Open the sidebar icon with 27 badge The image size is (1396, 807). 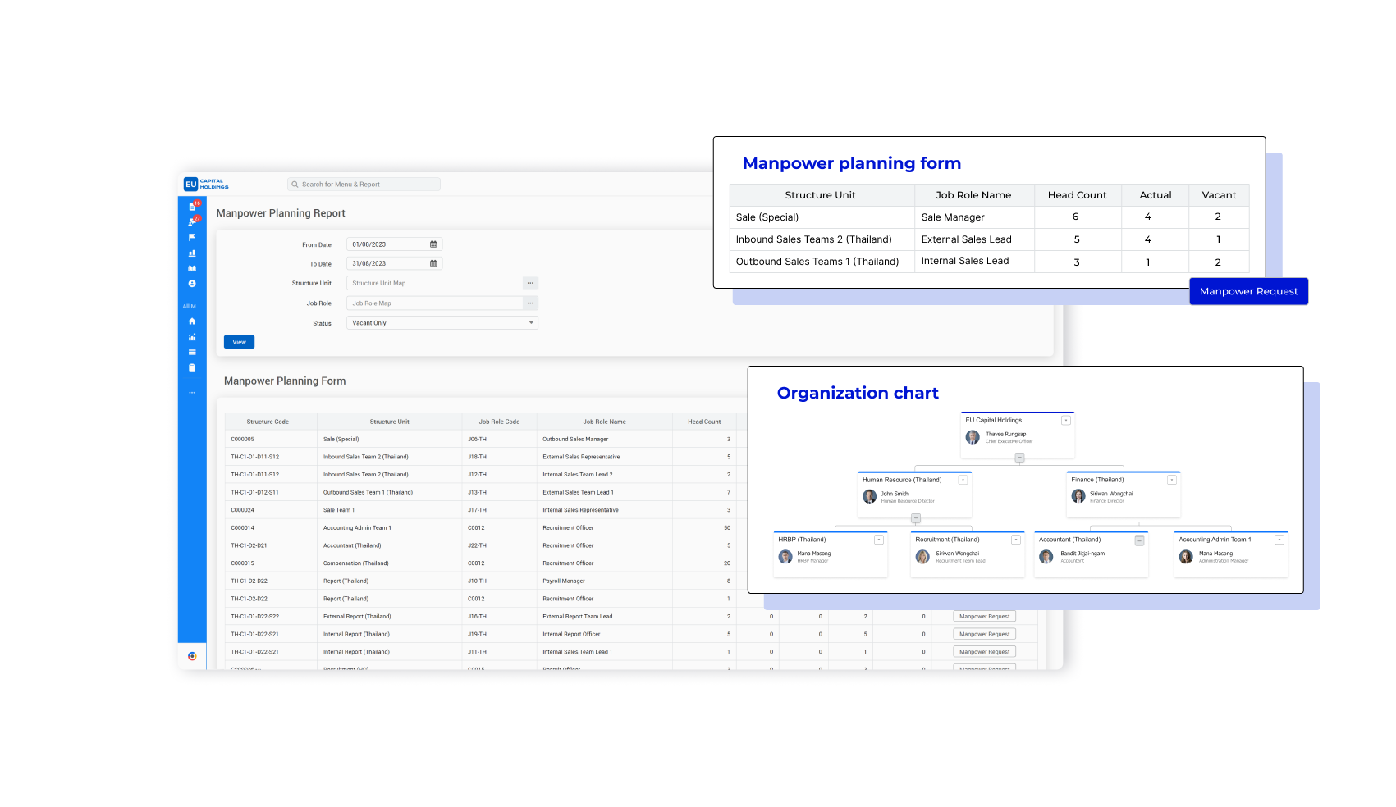click(x=192, y=221)
